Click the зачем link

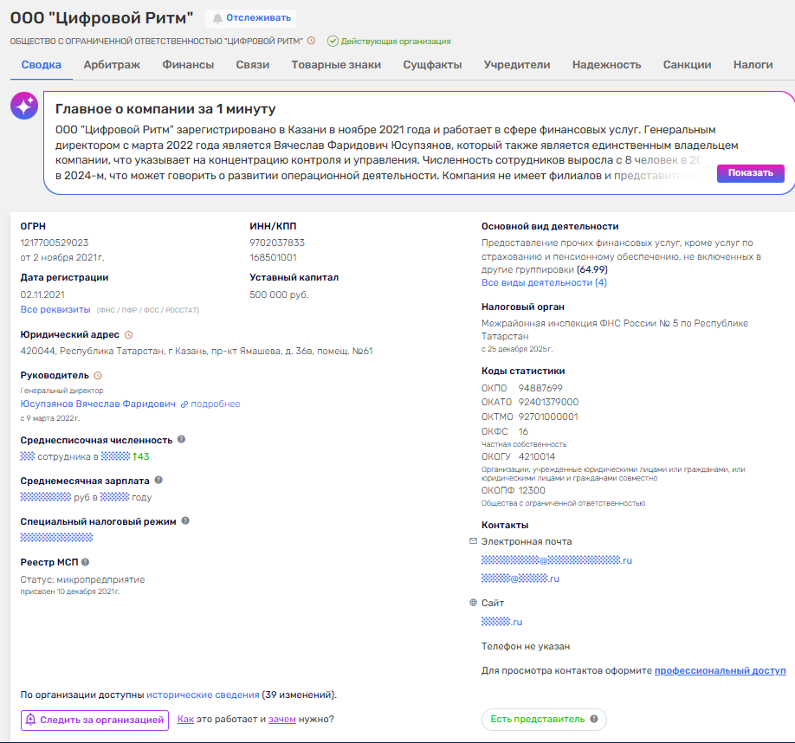click(x=282, y=719)
